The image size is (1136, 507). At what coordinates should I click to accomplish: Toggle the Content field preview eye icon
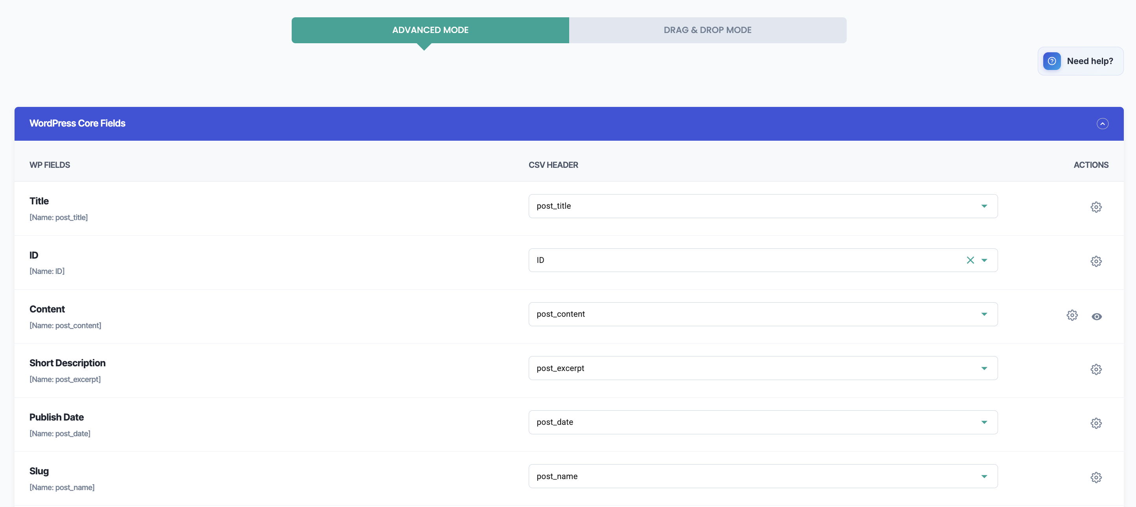tap(1097, 316)
